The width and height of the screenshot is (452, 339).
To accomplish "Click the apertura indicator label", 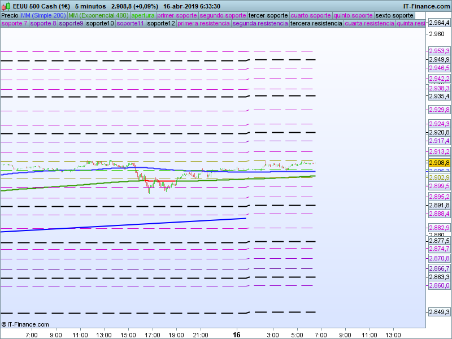I will pyautogui.click(x=143, y=15).
